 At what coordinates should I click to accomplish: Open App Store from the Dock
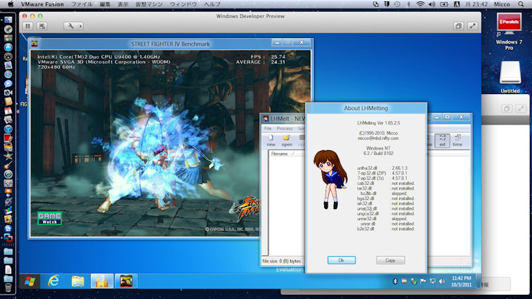coord(8,48)
